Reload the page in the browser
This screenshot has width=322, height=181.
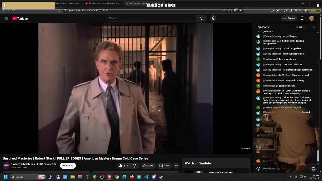pos(13,10)
